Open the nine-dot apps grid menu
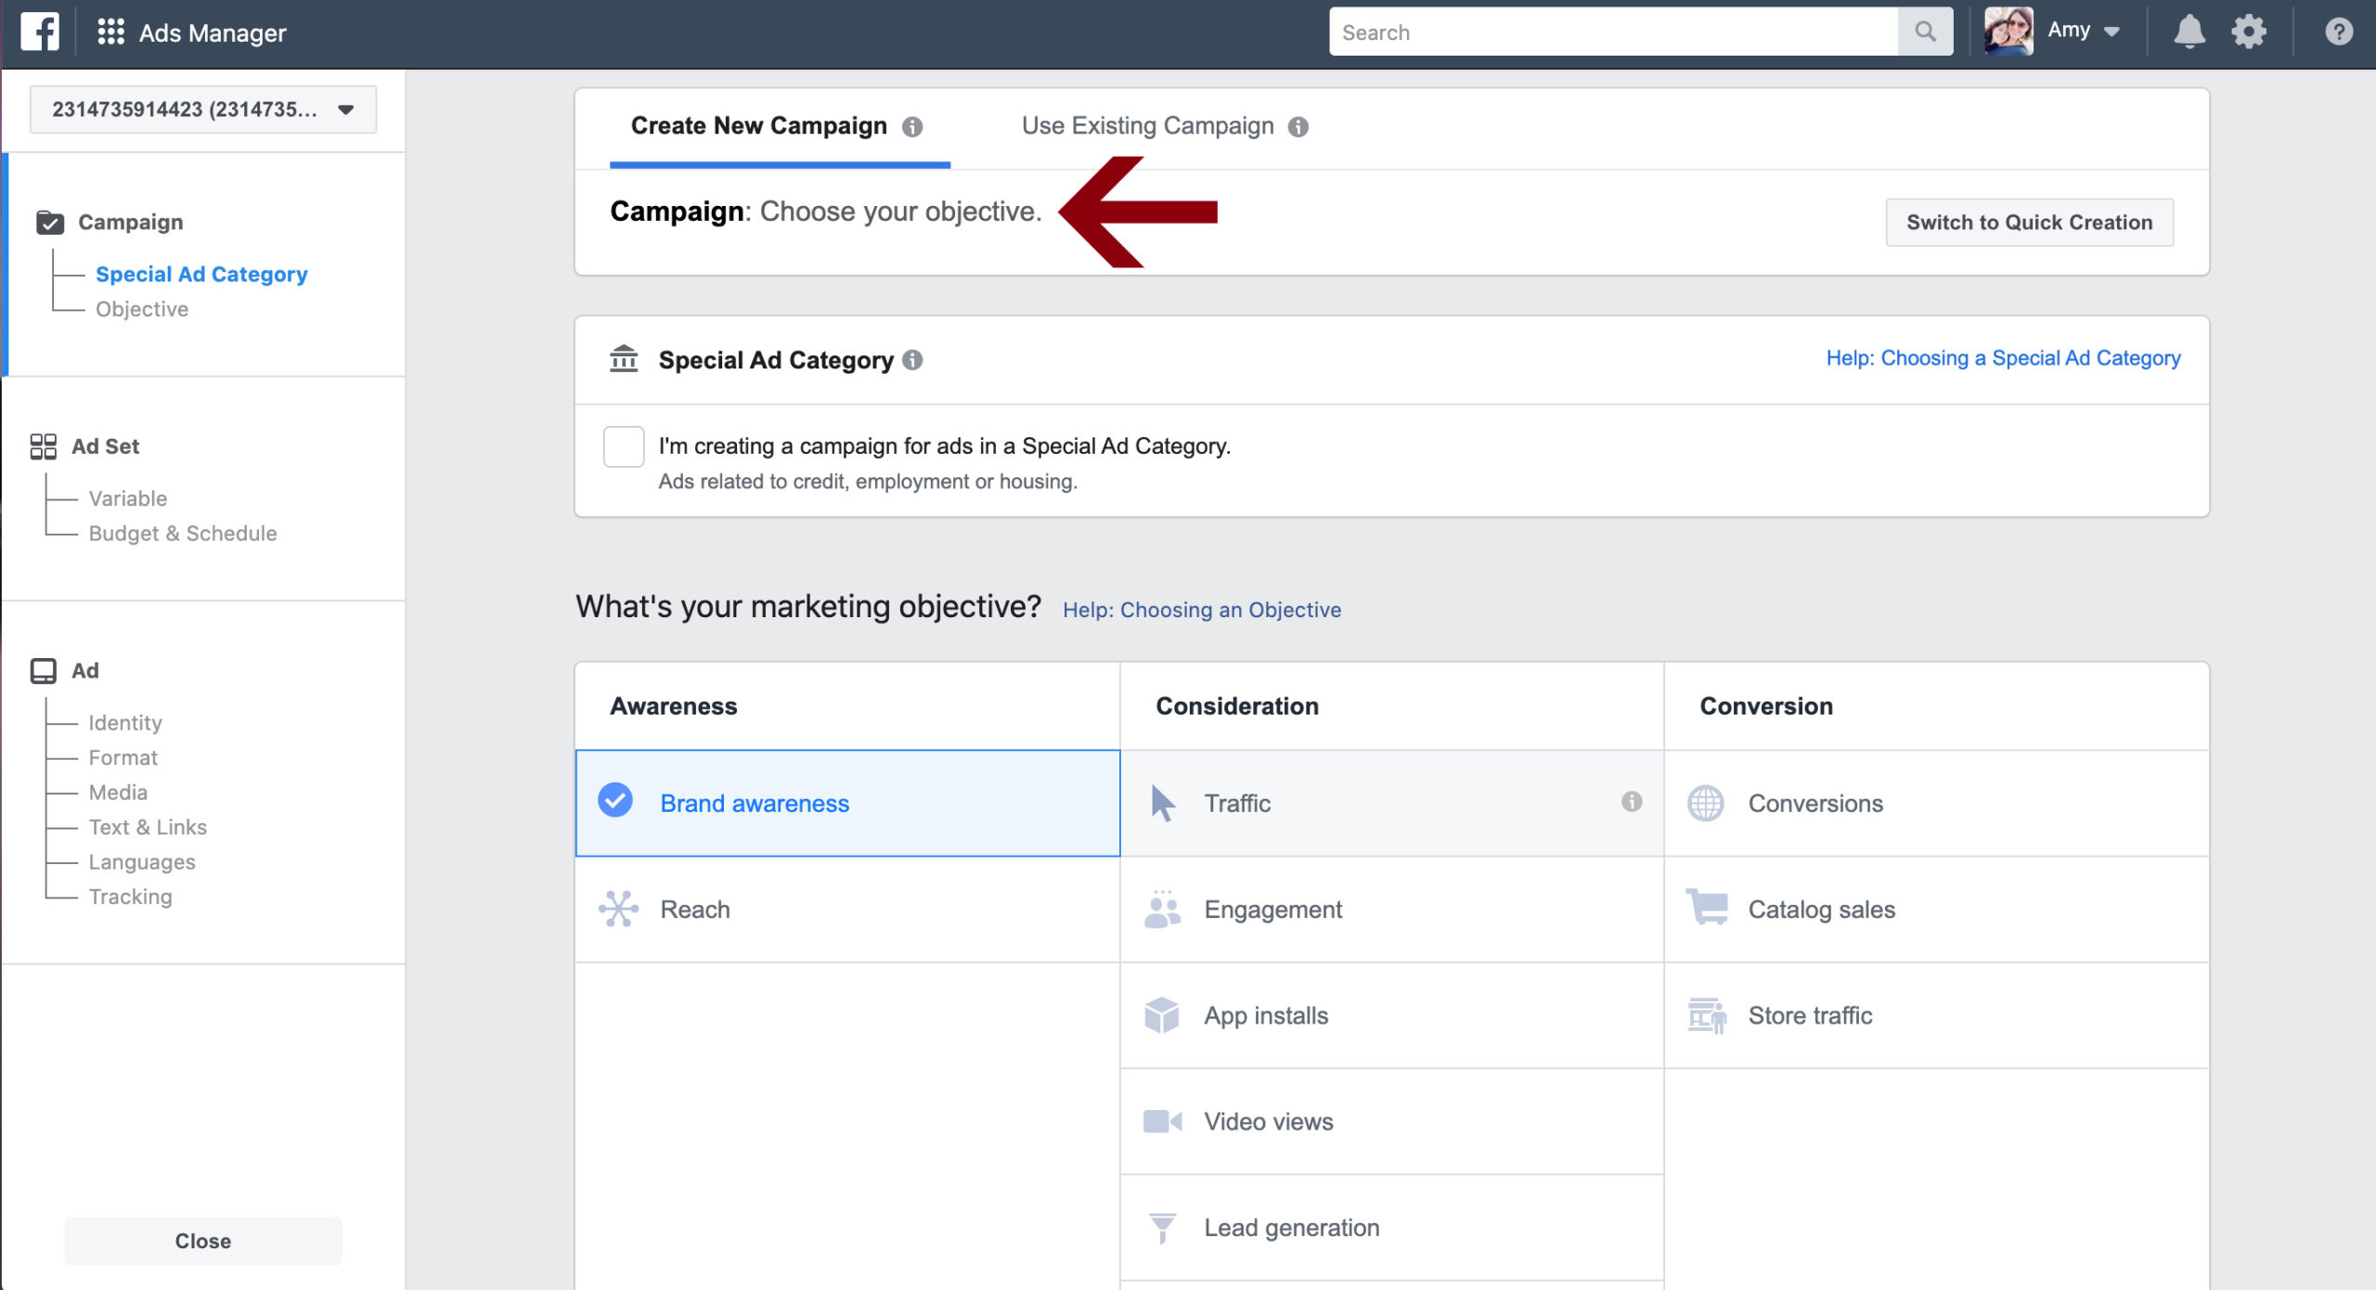 click(110, 32)
